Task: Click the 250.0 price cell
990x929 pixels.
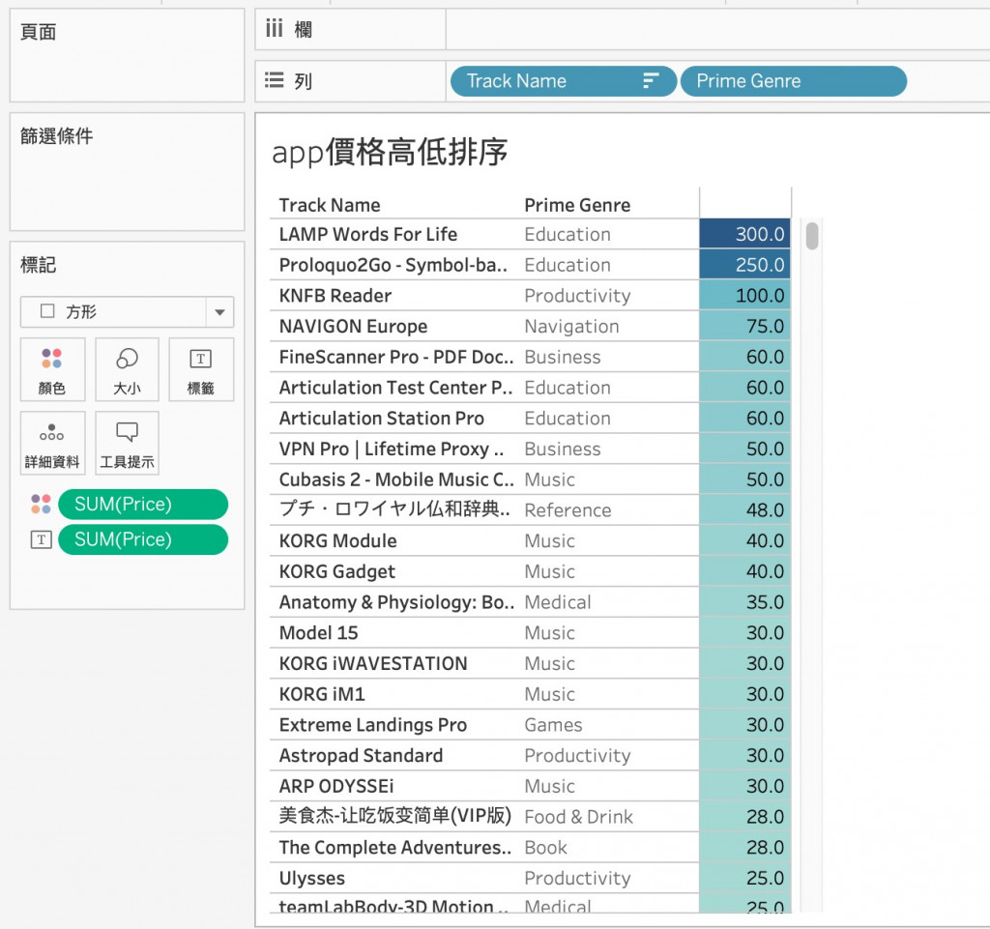Action: click(745, 265)
